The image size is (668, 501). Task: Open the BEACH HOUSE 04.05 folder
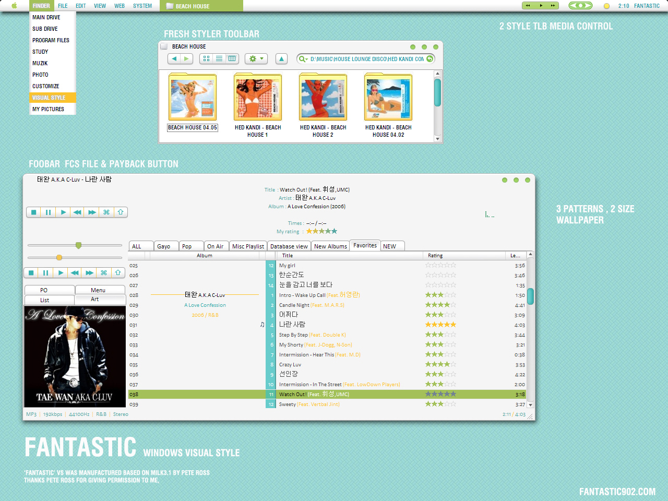[x=193, y=102]
